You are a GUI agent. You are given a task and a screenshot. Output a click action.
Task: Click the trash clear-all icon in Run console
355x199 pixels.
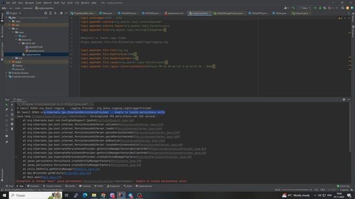12,129
